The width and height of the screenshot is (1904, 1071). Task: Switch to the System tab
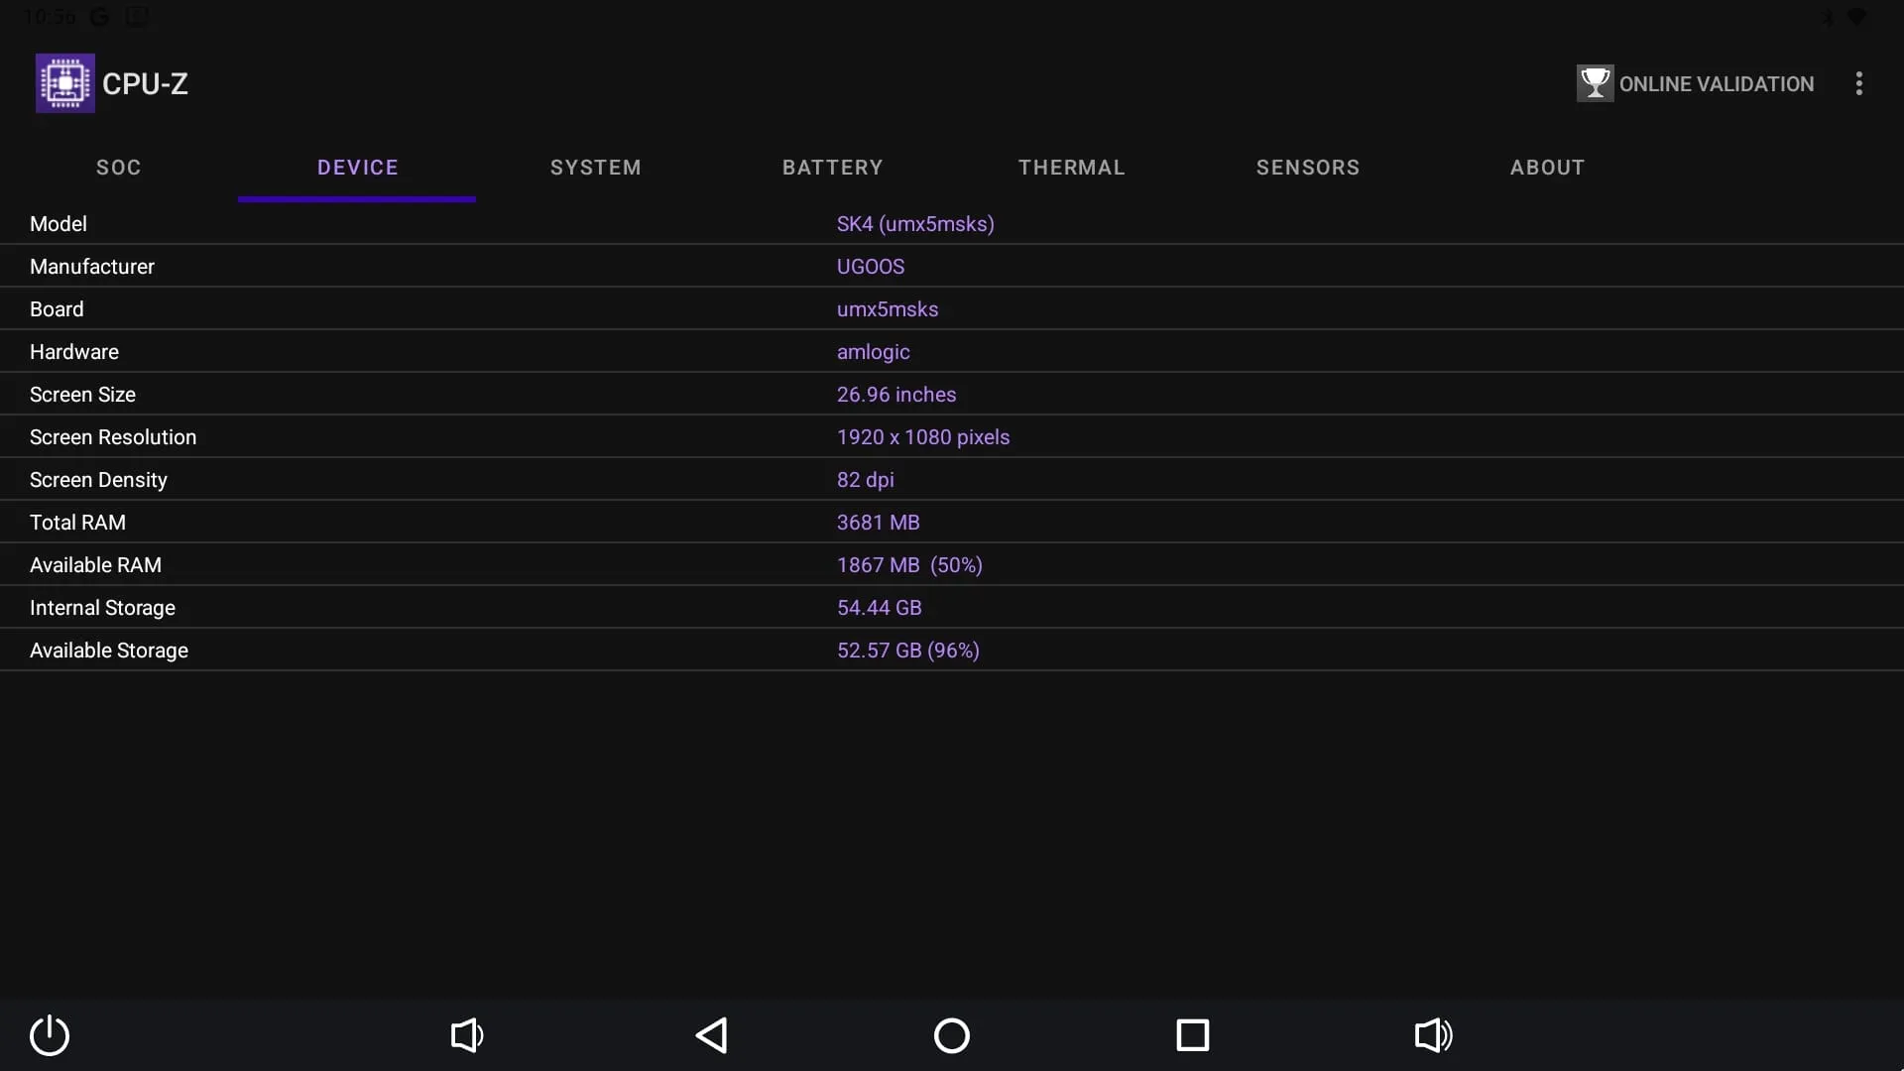pyautogui.click(x=596, y=168)
